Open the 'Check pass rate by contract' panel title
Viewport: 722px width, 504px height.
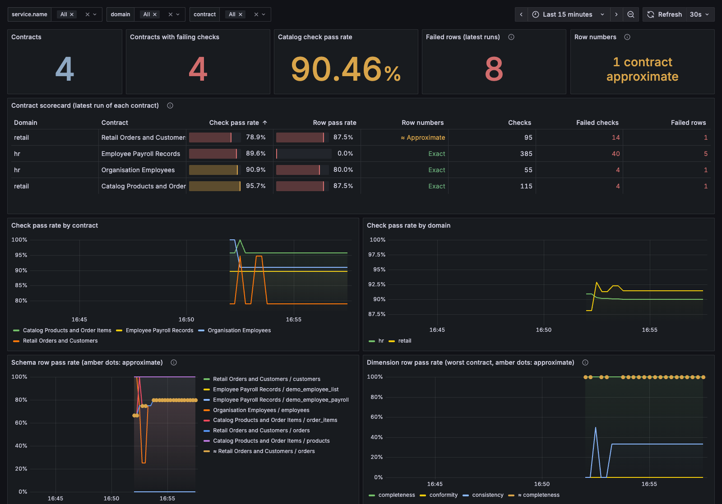pyautogui.click(x=55, y=225)
